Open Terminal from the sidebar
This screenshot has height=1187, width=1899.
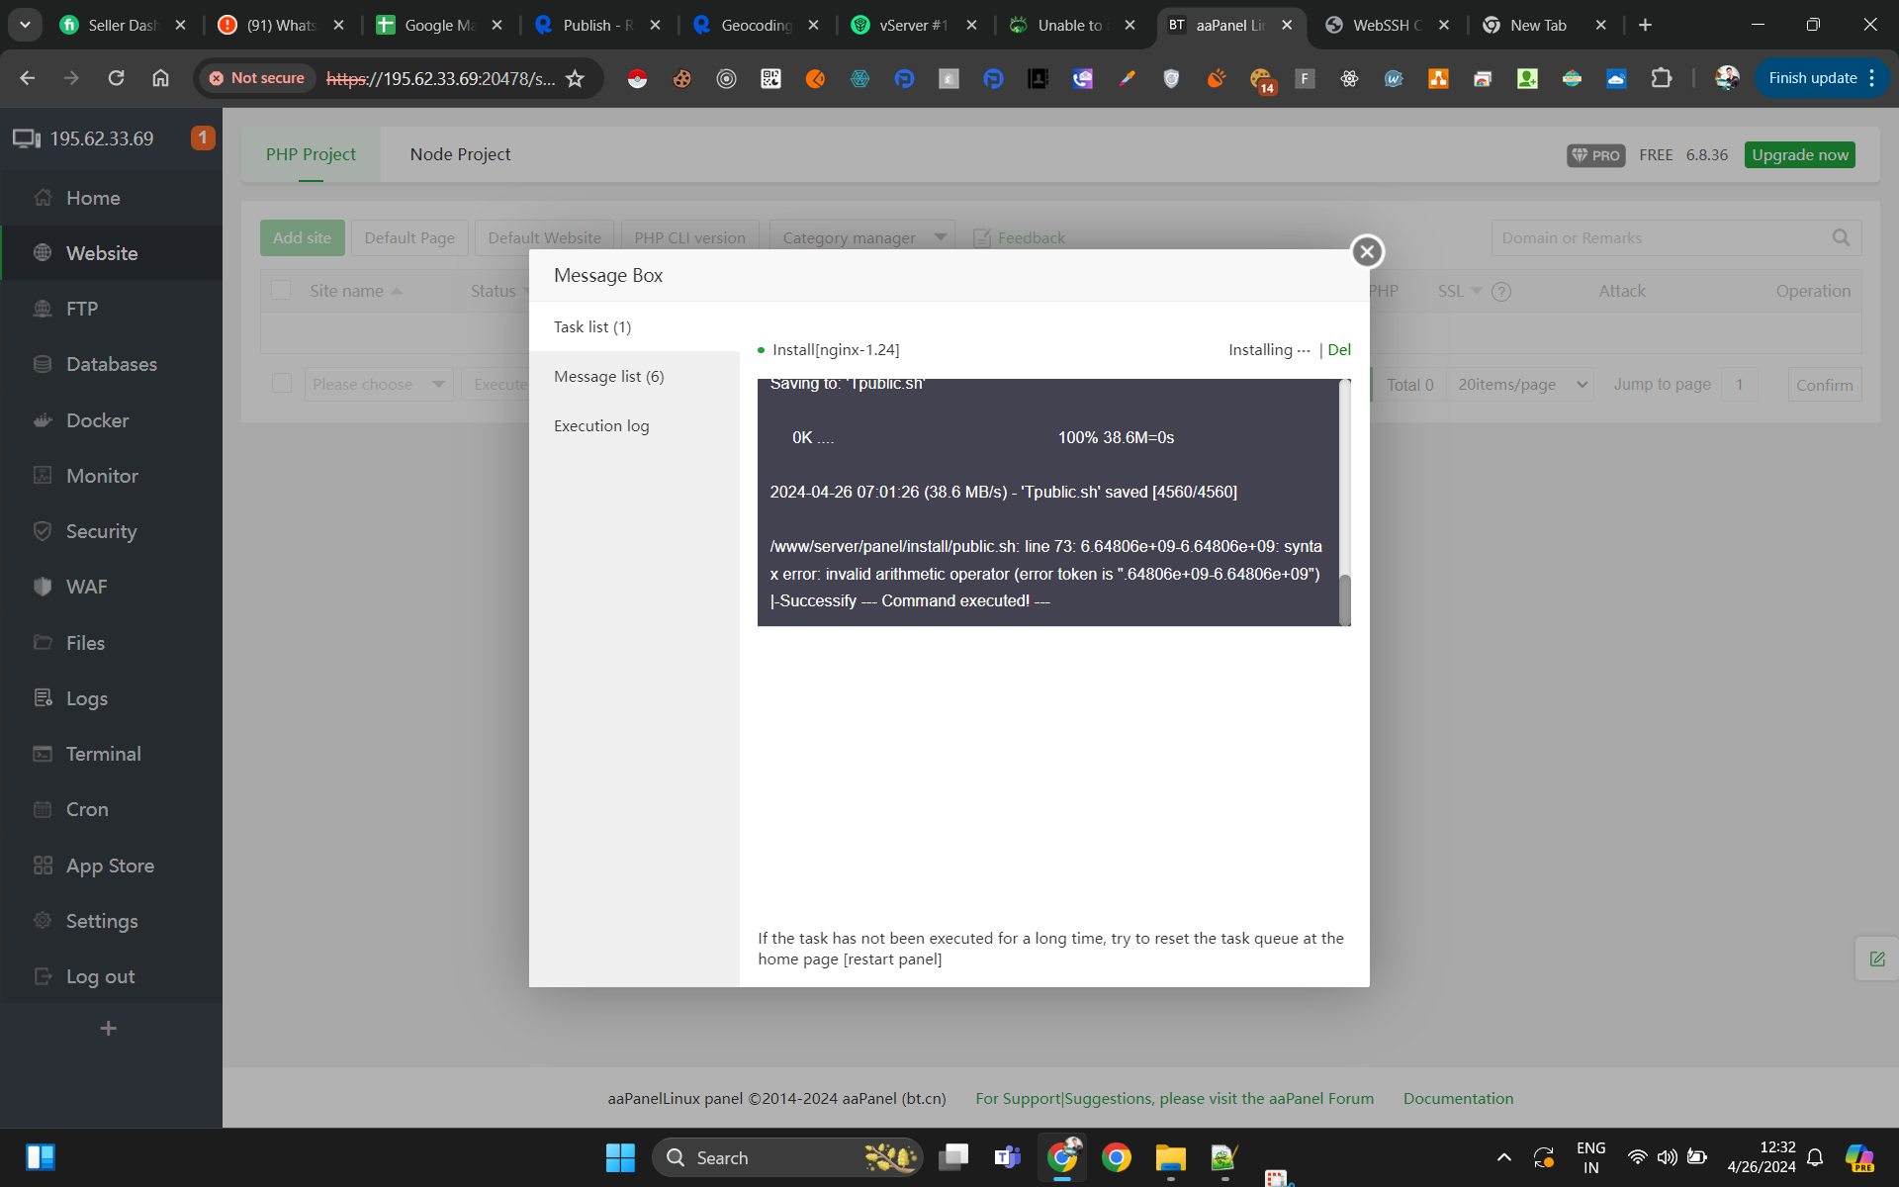coord(103,754)
